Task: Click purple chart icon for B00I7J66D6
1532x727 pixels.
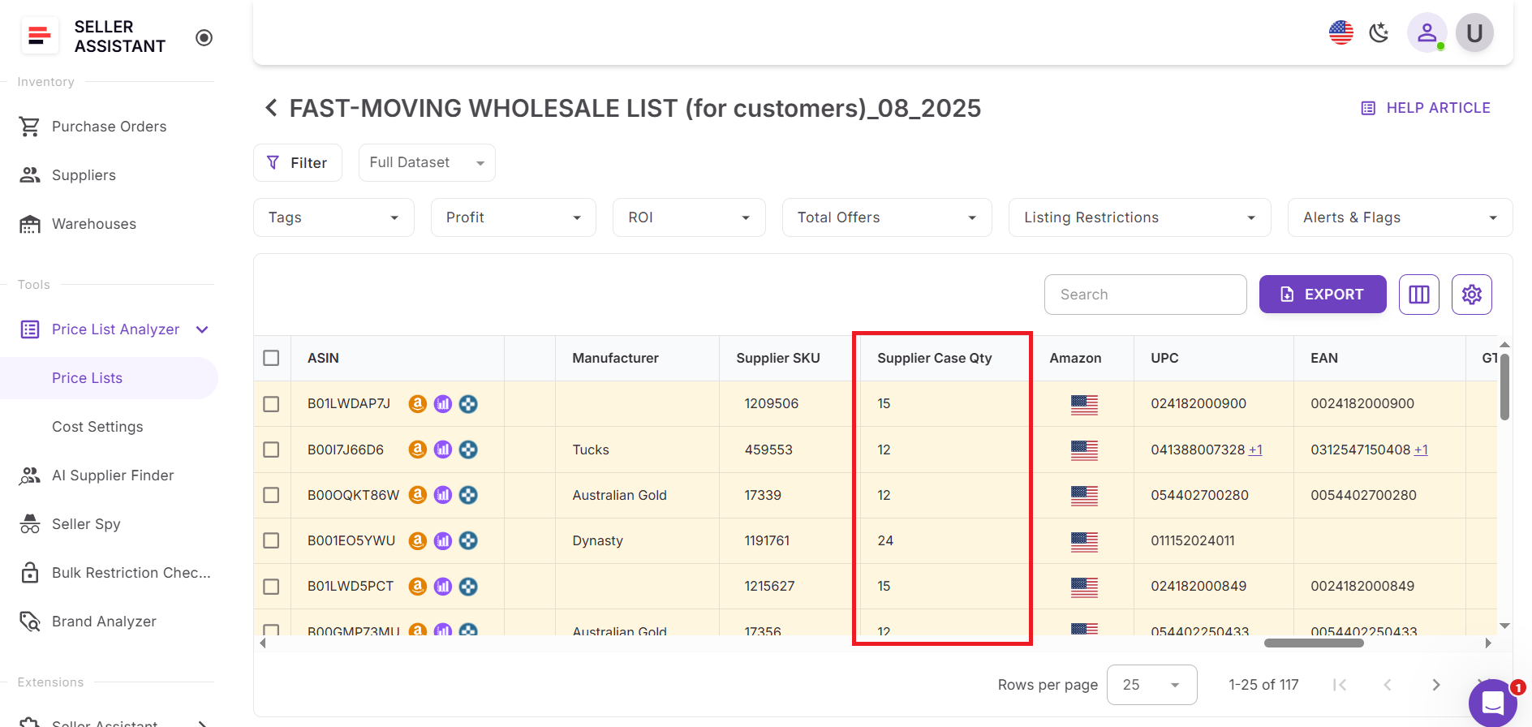Action: pyautogui.click(x=443, y=450)
